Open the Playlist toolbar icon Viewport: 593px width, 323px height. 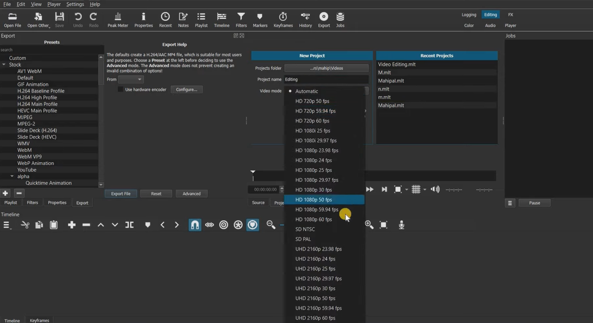click(201, 20)
